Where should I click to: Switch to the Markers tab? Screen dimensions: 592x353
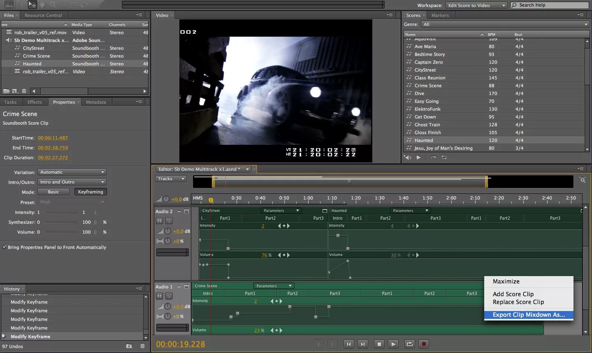pos(440,15)
